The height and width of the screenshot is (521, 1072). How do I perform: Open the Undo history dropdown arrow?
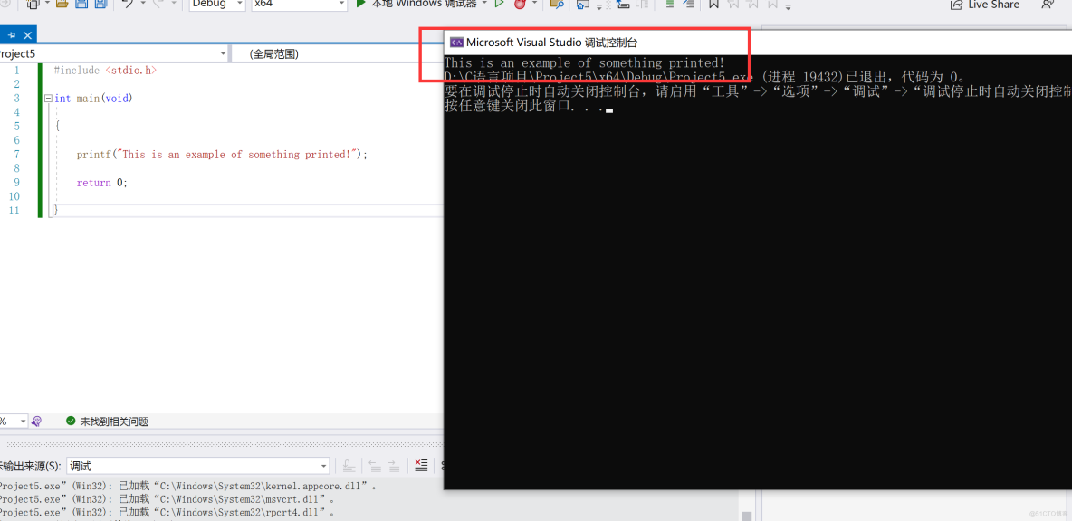[x=144, y=4]
